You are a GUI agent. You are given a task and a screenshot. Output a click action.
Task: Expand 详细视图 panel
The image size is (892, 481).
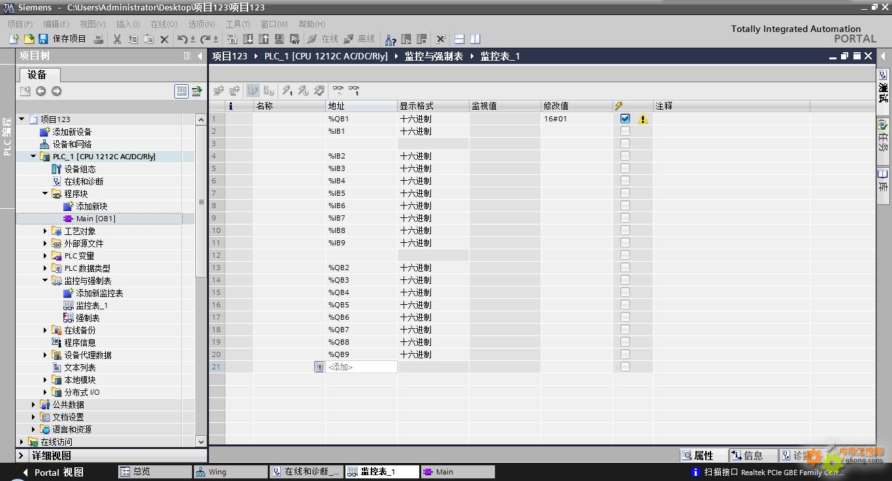coord(22,456)
